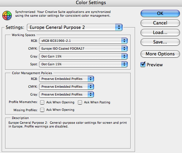Open the Gray color management policy dropdown

click(x=67, y=95)
